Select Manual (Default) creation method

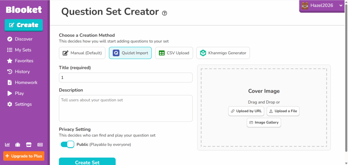point(82,53)
